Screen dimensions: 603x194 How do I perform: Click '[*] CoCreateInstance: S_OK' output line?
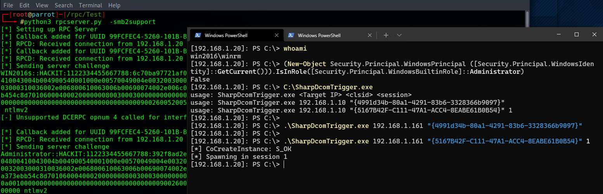(241, 149)
